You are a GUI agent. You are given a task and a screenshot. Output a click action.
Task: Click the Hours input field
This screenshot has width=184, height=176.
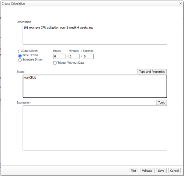click(59, 56)
